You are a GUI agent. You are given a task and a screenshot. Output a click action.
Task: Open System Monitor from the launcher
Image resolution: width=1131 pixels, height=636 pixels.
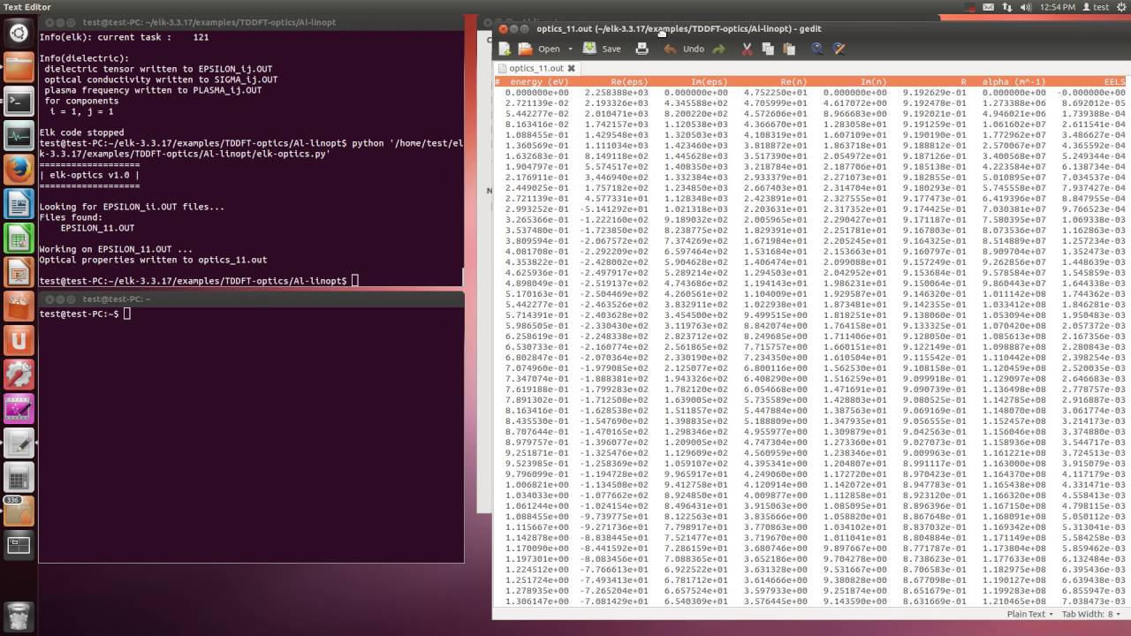click(19, 134)
